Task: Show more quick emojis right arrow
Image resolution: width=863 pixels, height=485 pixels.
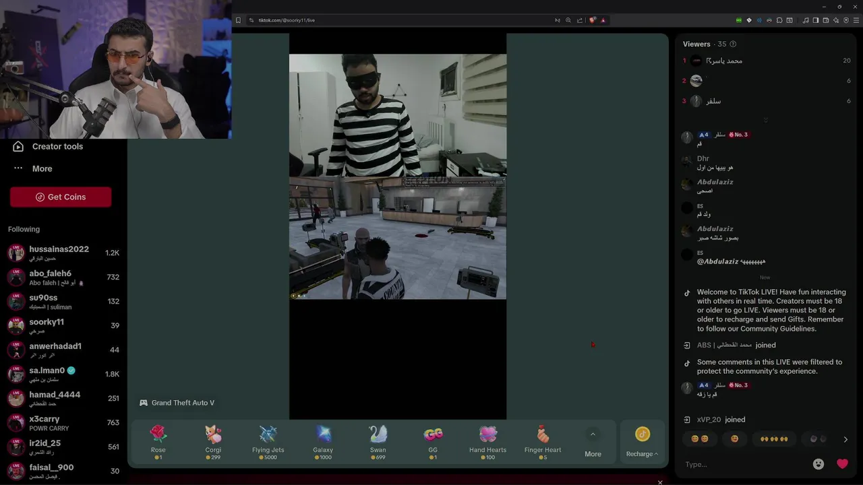Action: tap(845, 439)
